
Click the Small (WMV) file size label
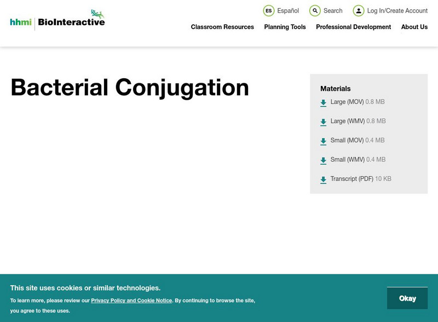(x=376, y=159)
